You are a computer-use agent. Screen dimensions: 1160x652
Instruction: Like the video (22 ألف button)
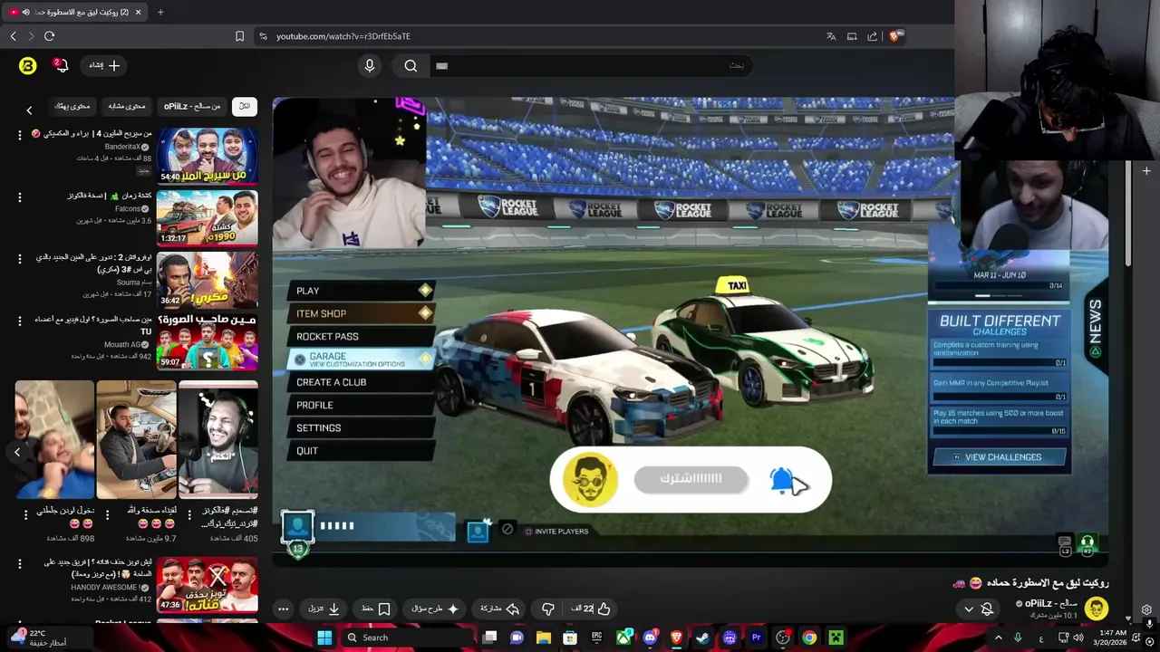(591, 609)
